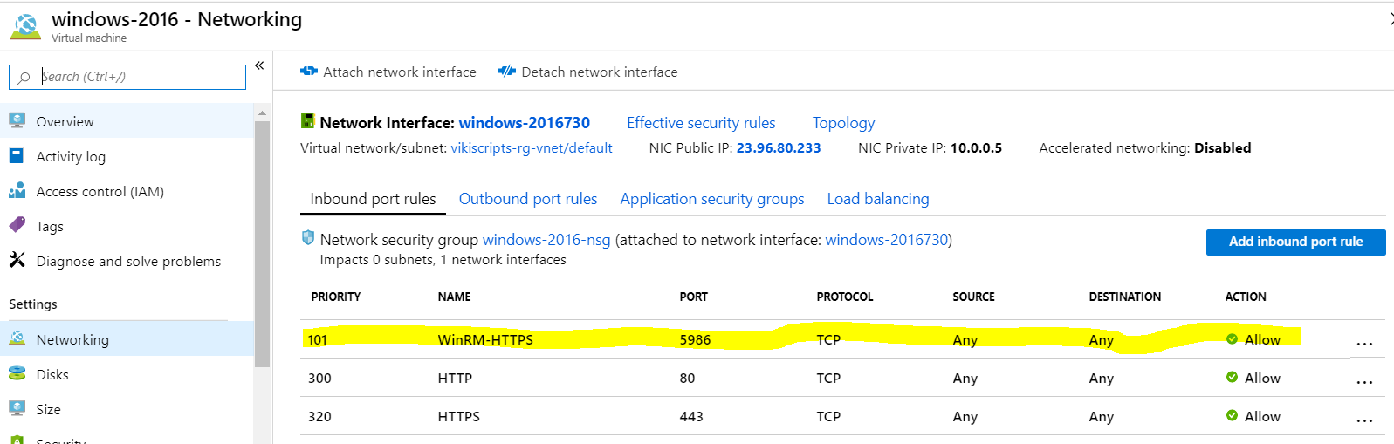Click the ACTION column header
This screenshot has height=444, width=1394.
point(1246,297)
